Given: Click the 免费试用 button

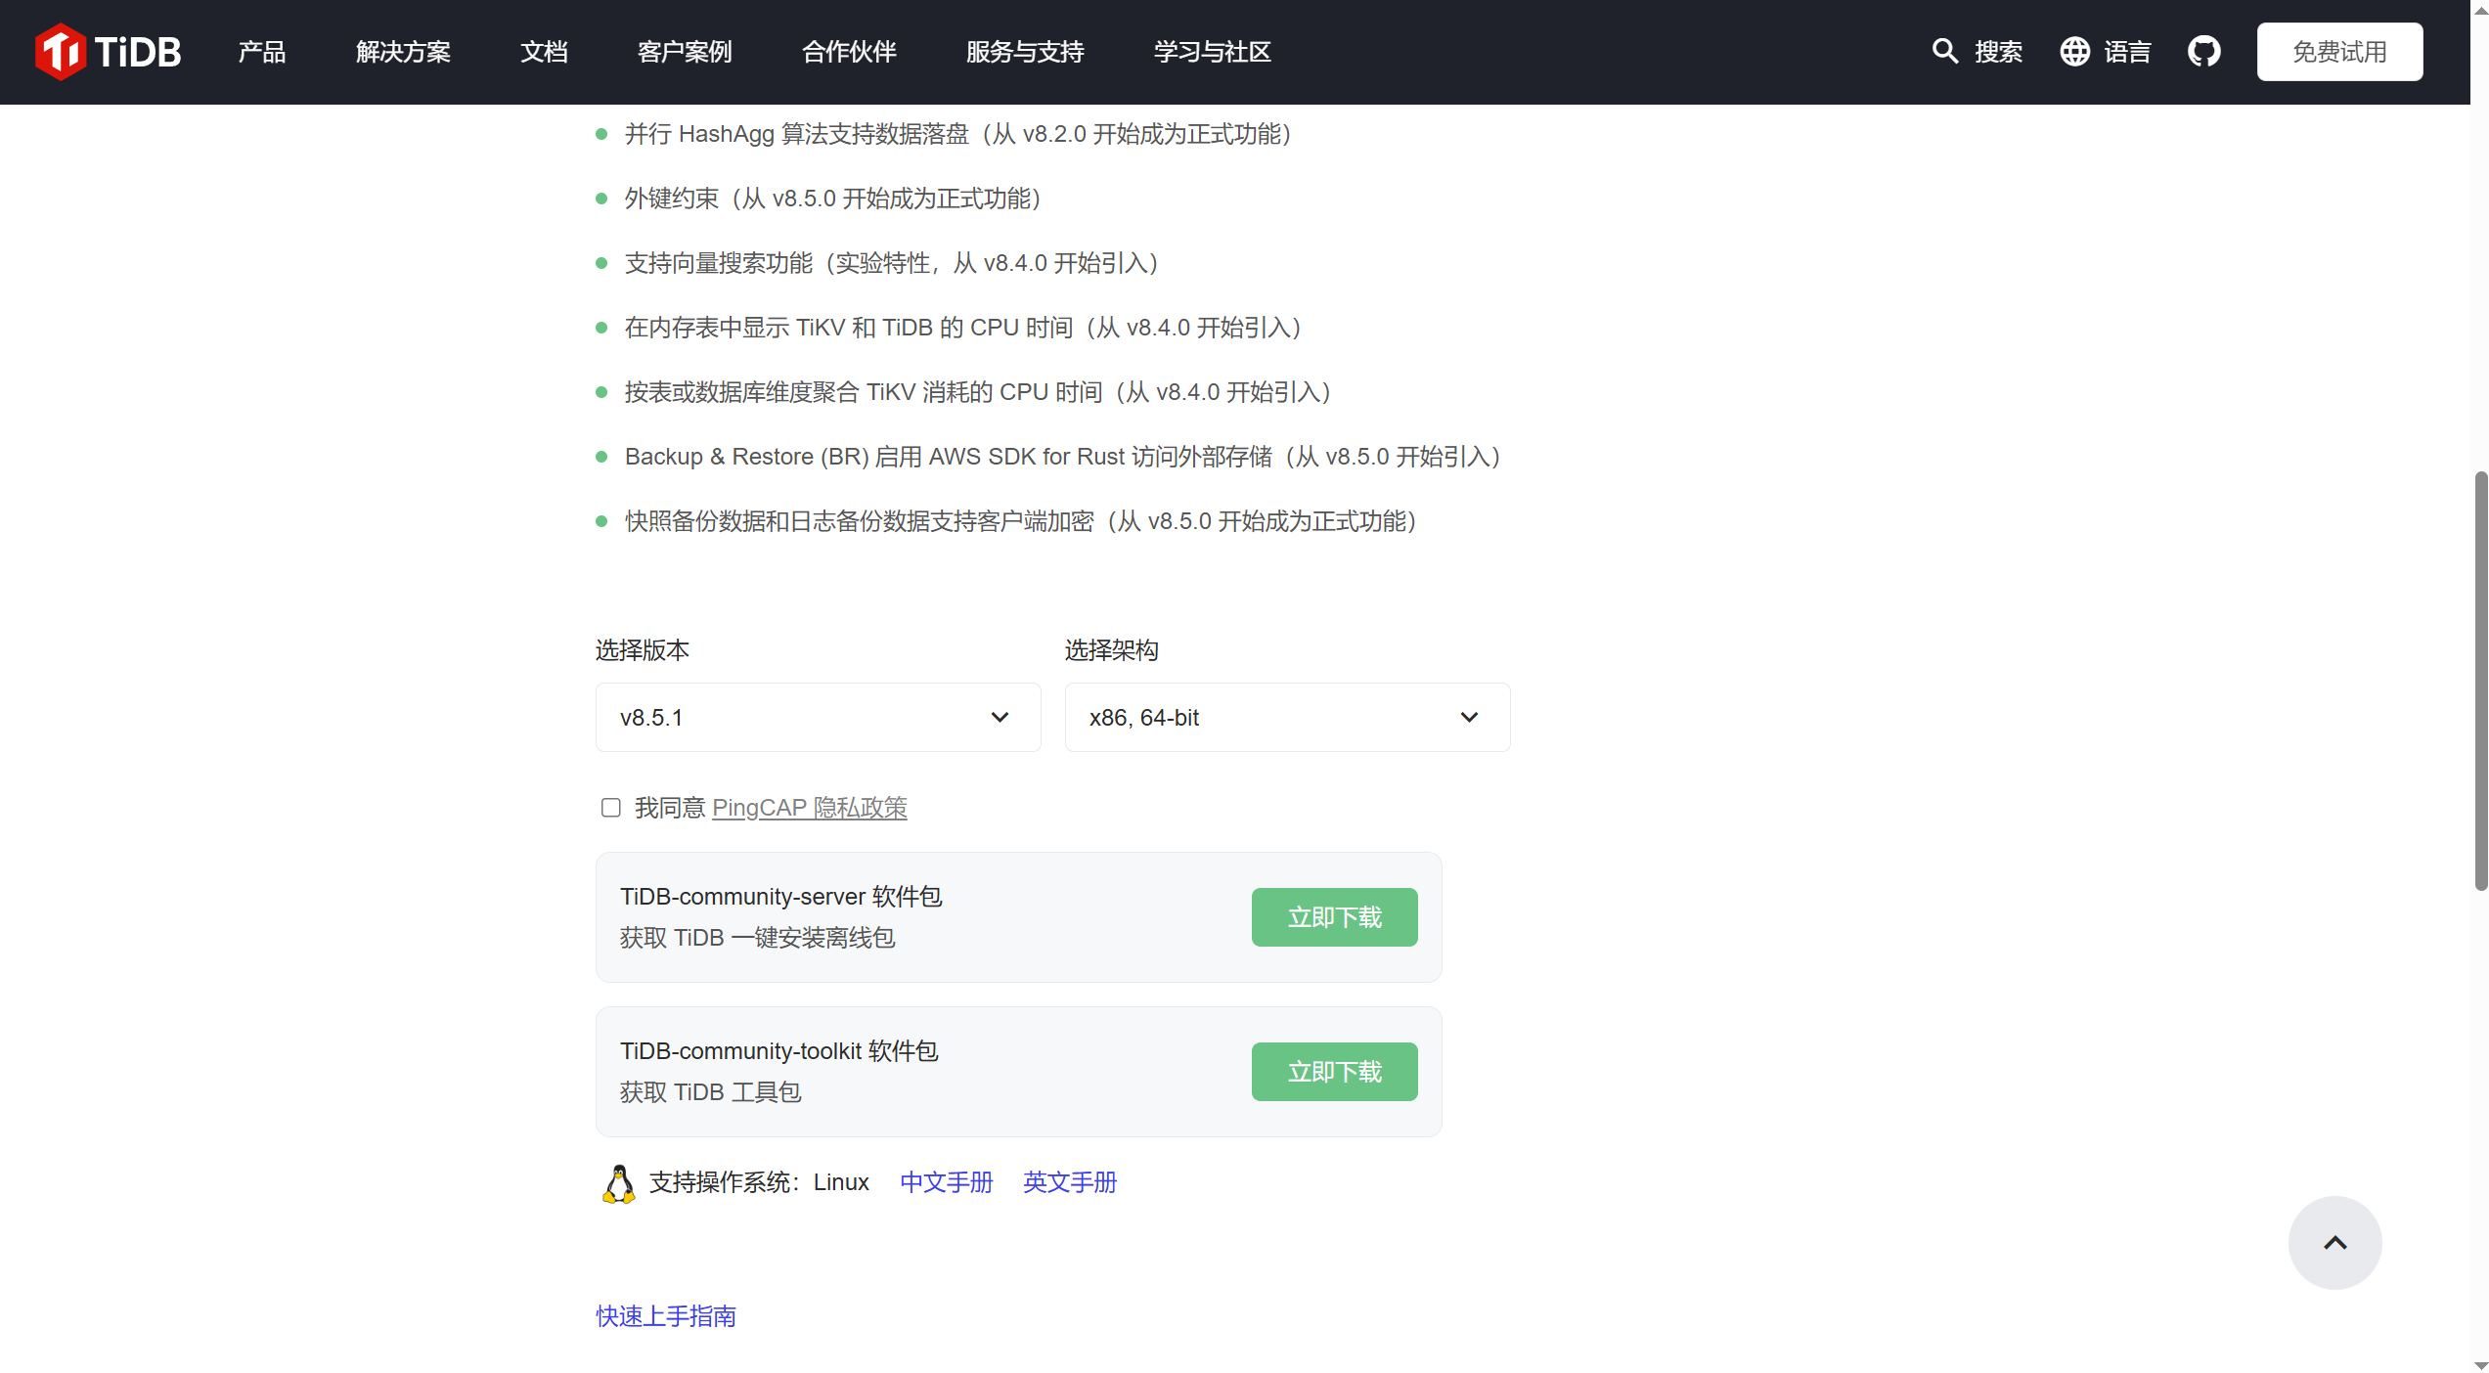Looking at the screenshot, I should point(2339,51).
